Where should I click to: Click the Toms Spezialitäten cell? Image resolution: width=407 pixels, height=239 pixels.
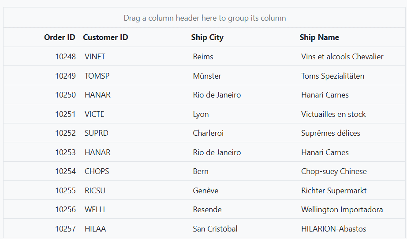[x=332, y=76]
